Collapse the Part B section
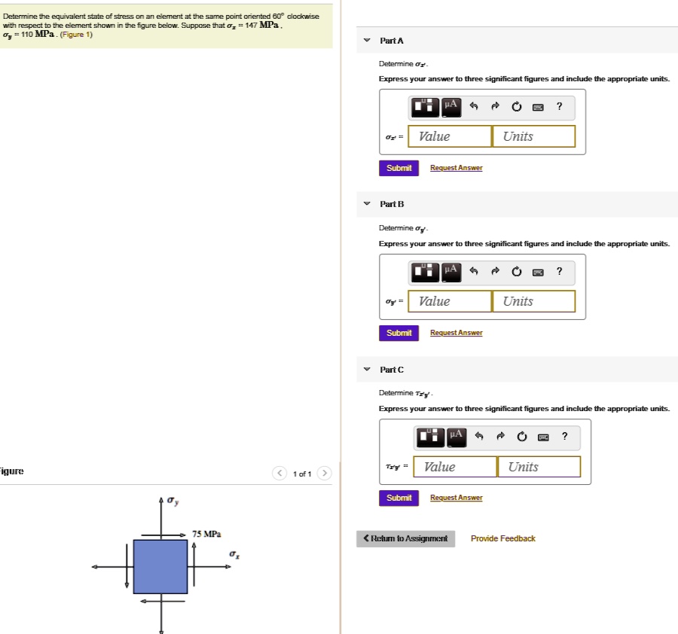 (x=366, y=204)
